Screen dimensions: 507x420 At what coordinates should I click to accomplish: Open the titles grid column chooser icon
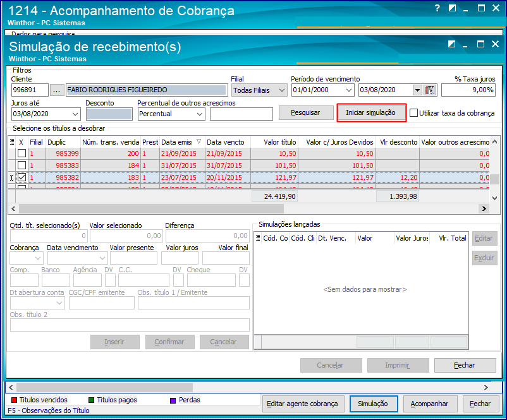tap(12, 142)
